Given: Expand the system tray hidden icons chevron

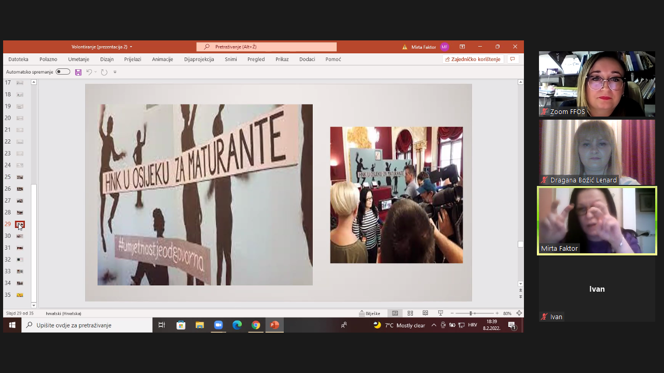Looking at the screenshot, I should tap(434, 325).
